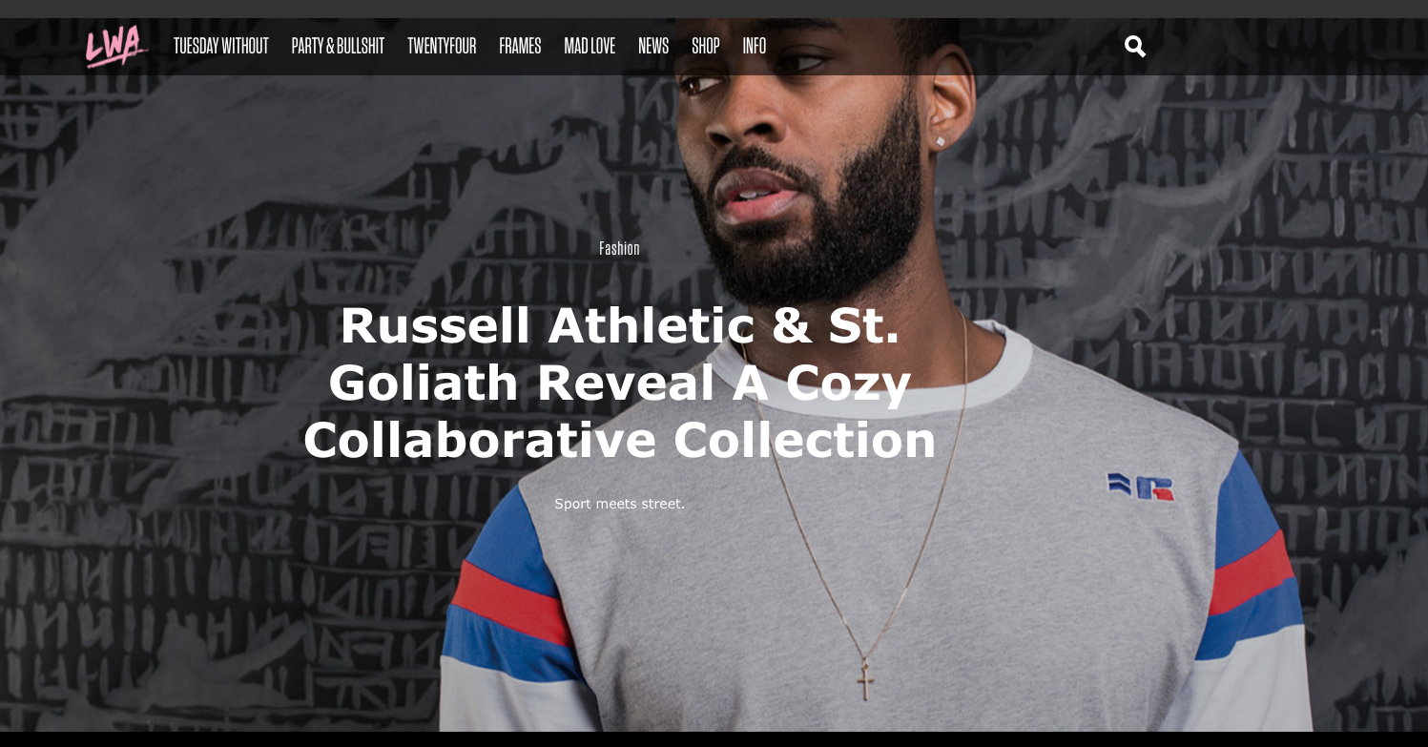
Task: Open the Info menu item
Action: 755,46
